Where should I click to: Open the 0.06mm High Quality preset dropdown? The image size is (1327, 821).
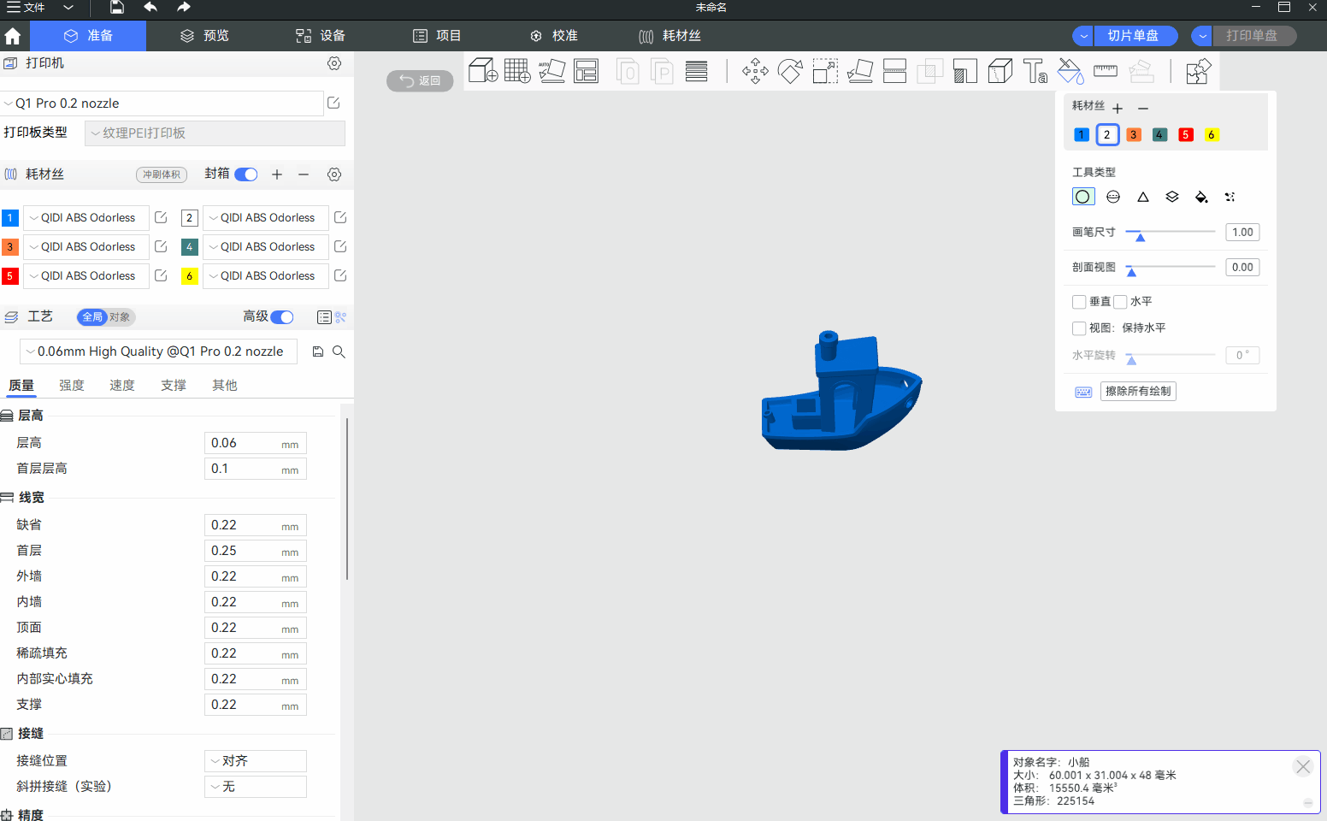pyautogui.click(x=159, y=351)
